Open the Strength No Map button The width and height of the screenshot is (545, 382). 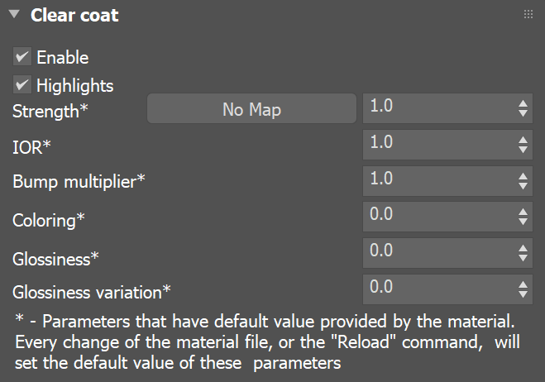point(251,109)
